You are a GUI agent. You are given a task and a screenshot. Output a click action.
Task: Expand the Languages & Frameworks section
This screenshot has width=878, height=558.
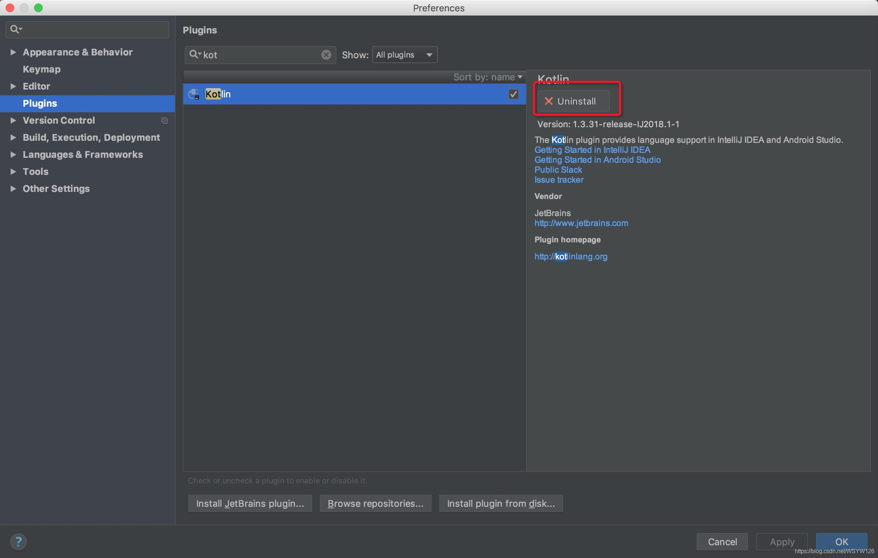tap(13, 155)
